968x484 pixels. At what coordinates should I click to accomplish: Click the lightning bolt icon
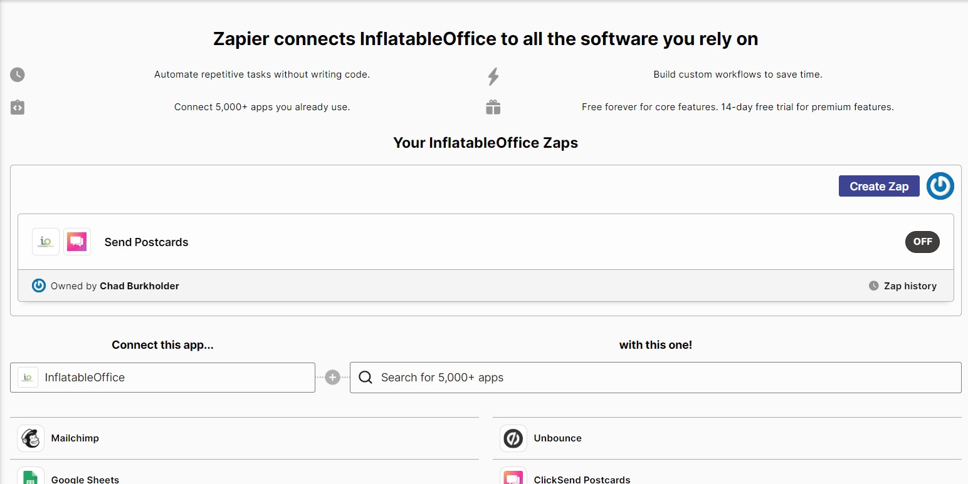[493, 76]
